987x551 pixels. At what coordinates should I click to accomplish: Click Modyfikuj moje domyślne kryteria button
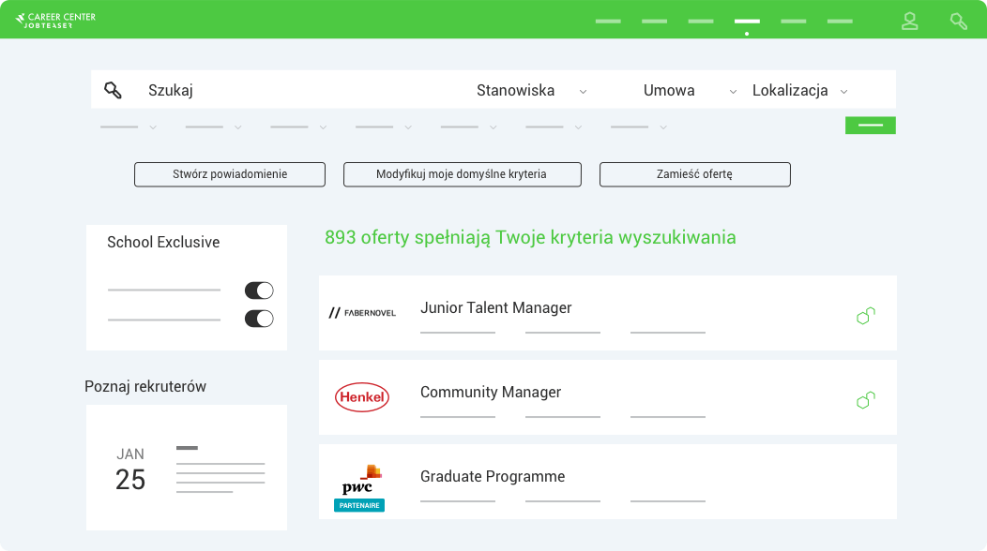point(462,174)
